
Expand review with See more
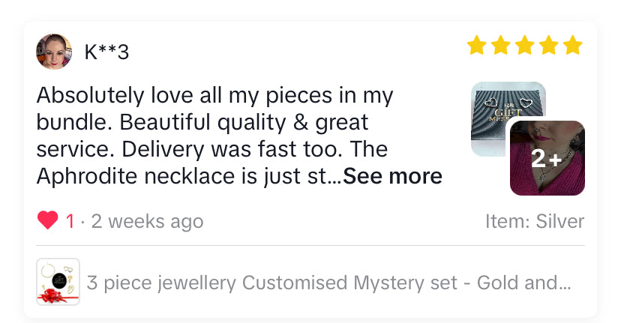pos(392,176)
